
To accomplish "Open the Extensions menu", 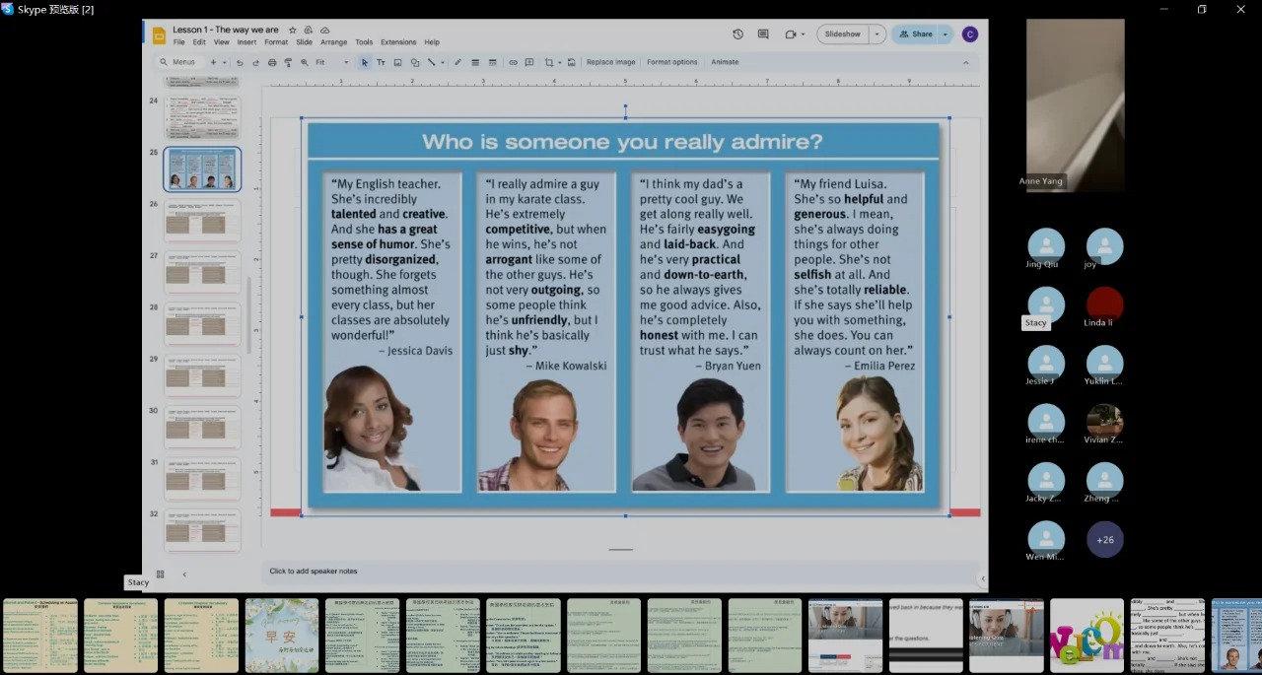I will point(398,42).
